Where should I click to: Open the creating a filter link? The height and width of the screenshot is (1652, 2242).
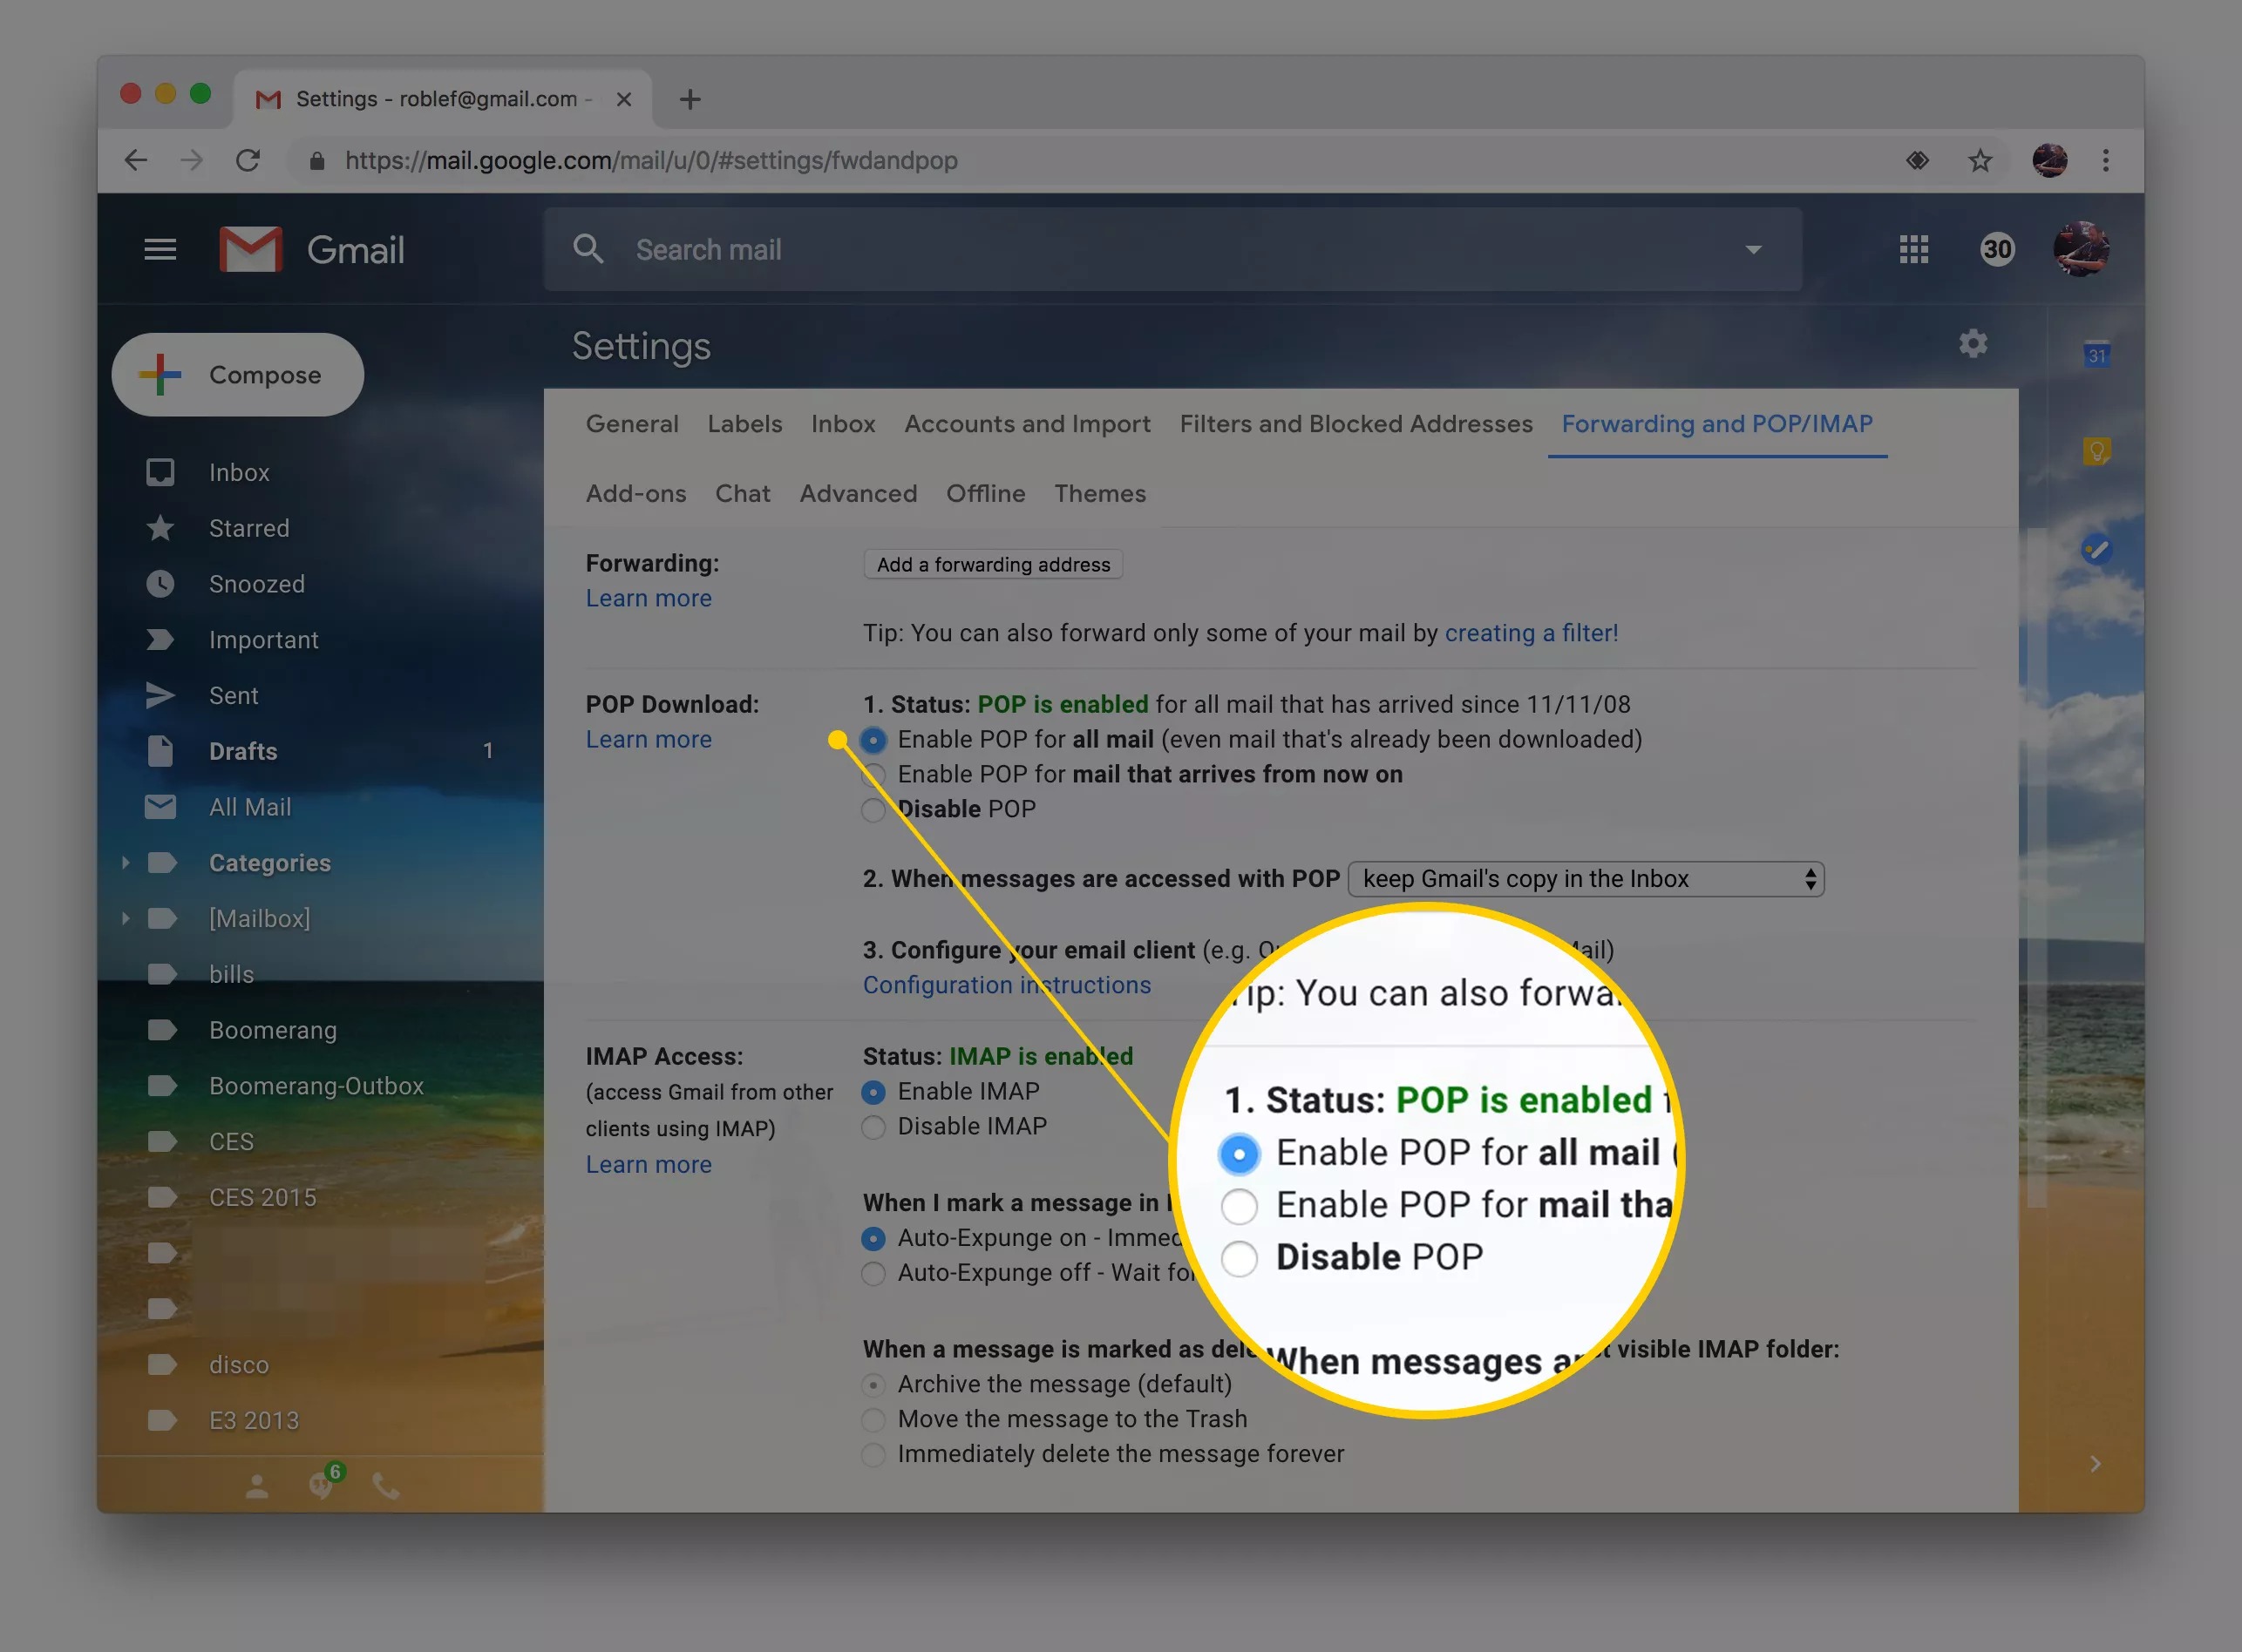point(1532,633)
